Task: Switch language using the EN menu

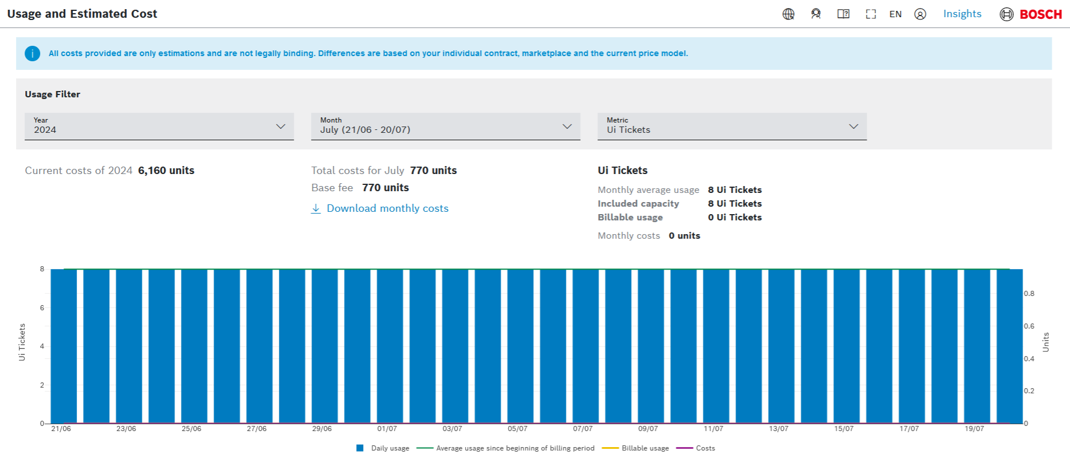Action: 895,14
